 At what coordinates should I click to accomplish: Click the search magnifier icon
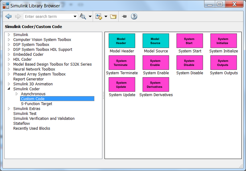pyautogui.click(x=83, y=16)
